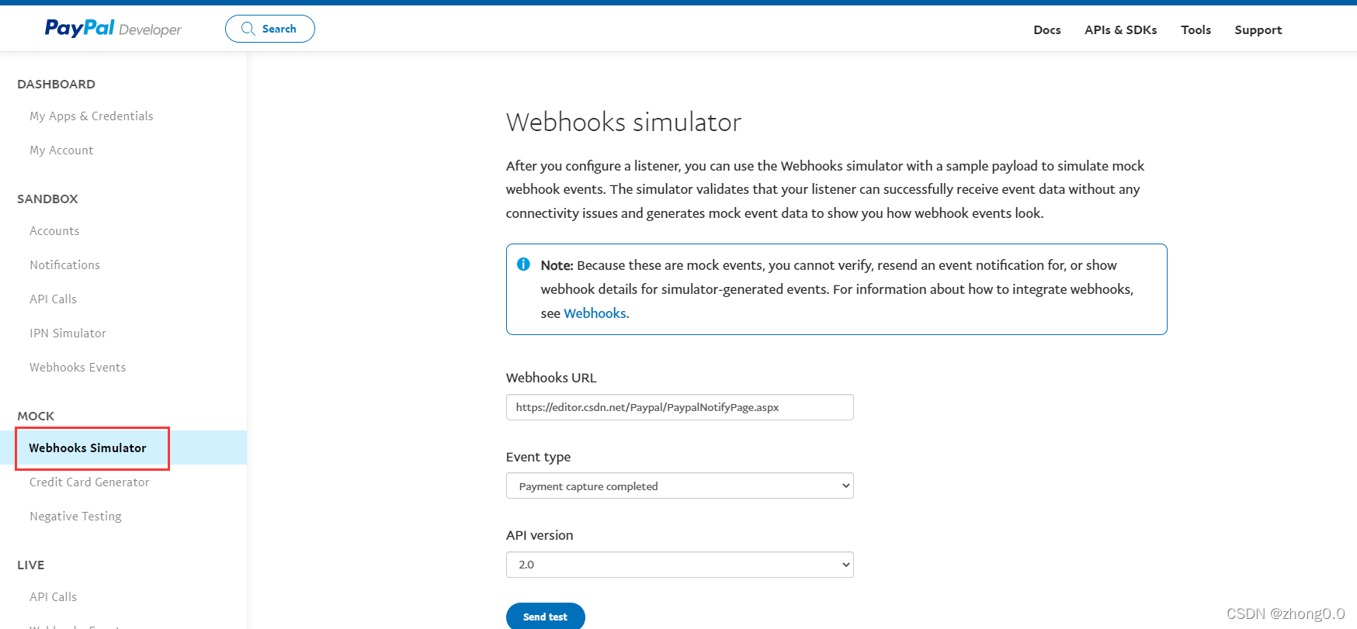Click the API version label

pyautogui.click(x=540, y=535)
